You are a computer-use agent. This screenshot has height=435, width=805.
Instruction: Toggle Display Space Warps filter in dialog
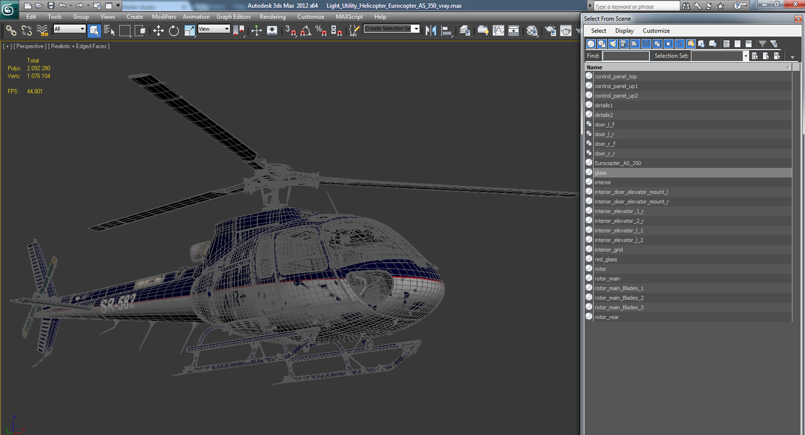point(646,43)
